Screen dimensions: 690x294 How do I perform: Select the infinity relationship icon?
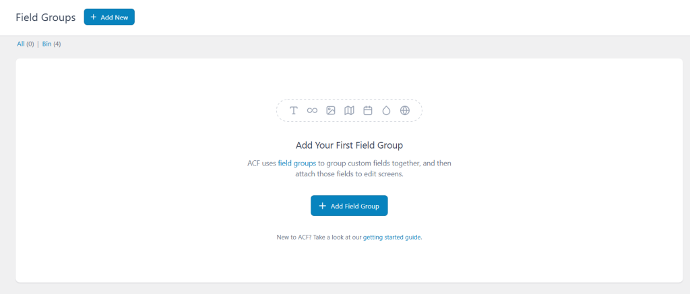tap(312, 111)
